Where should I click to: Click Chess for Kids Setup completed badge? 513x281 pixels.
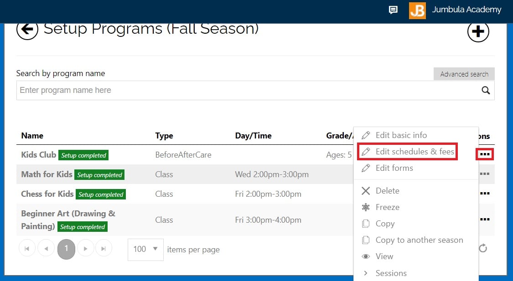click(x=101, y=194)
